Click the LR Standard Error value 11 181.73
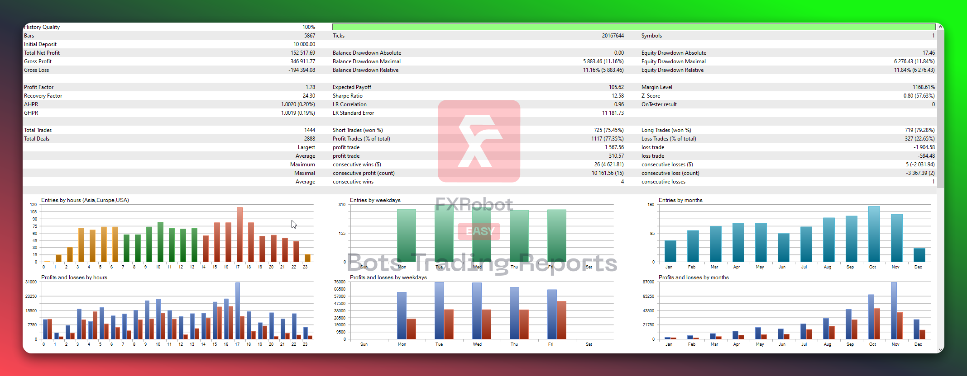The height and width of the screenshot is (376, 967). tap(613, 113)
